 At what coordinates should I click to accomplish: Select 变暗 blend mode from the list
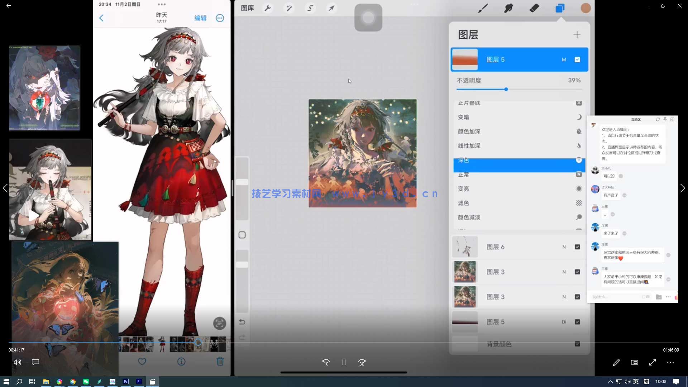(464, 117)
